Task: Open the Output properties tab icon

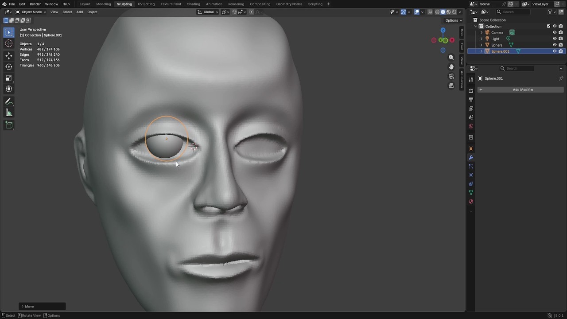Action: pyautogui.click(x=471, y=100)
